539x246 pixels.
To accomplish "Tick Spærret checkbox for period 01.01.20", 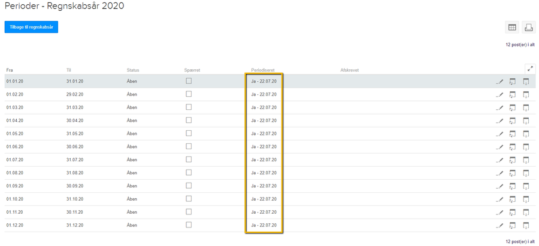I will coord(189,81).
